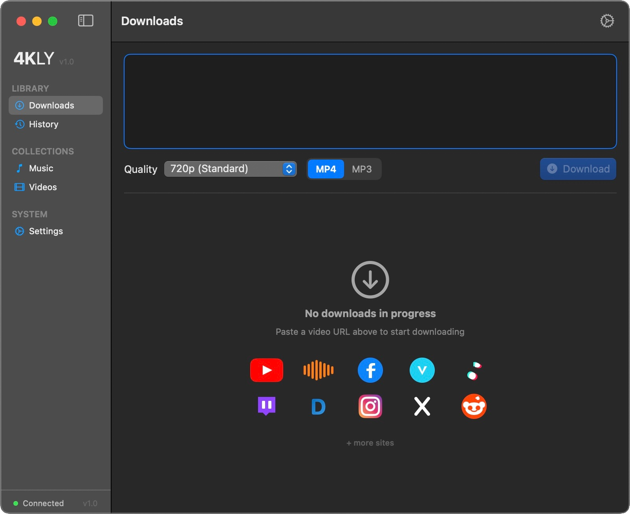Toggle the sidebar with the panel icon
Screen dimensions: 630x514
86,21
